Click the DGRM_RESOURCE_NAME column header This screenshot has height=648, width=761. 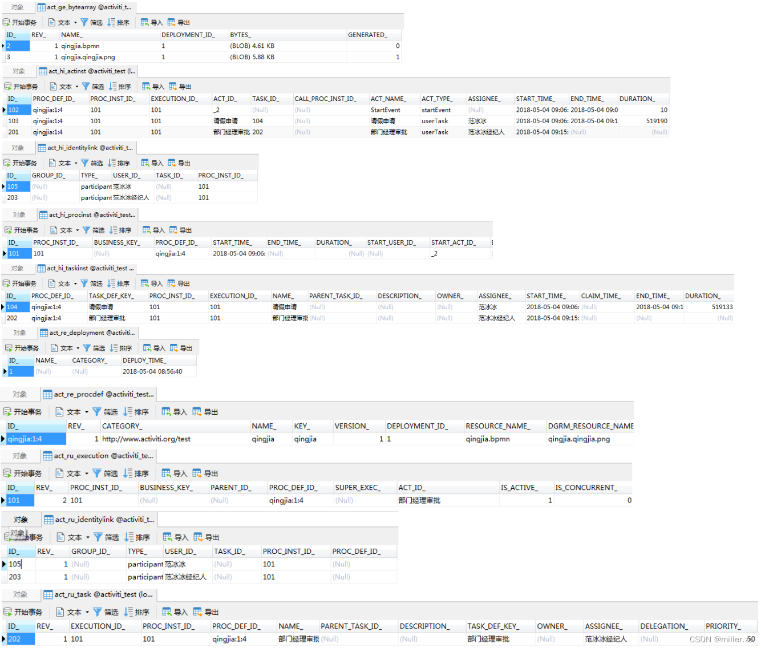[590, 426]
